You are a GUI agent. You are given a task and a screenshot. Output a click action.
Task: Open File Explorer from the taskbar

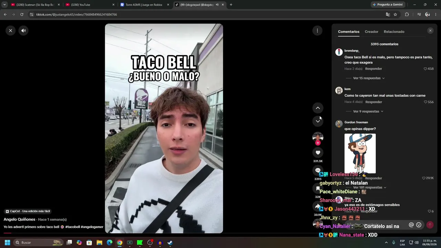click(99, 242)
